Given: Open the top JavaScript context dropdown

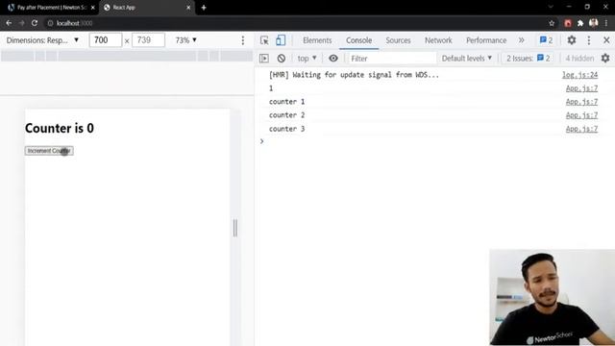Looking at the screenshot, I should [x=307, y=59].
